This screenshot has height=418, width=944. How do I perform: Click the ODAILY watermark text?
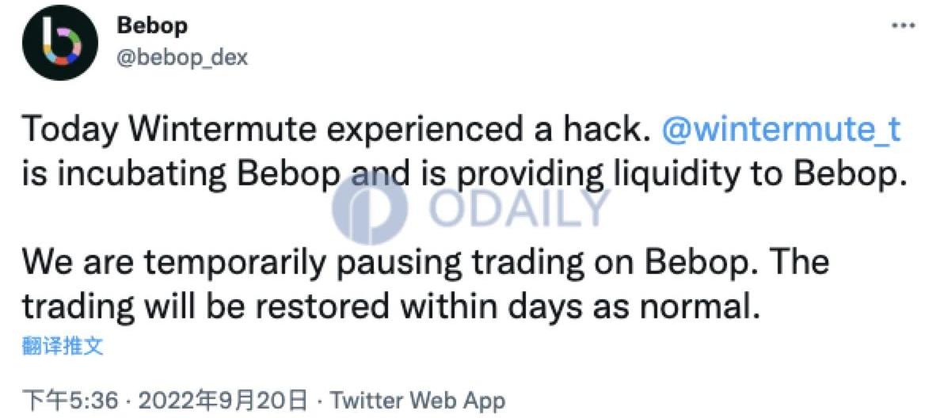(523, 207)
